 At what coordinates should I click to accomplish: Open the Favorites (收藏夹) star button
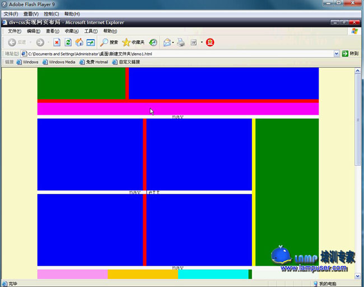point(133,43)
